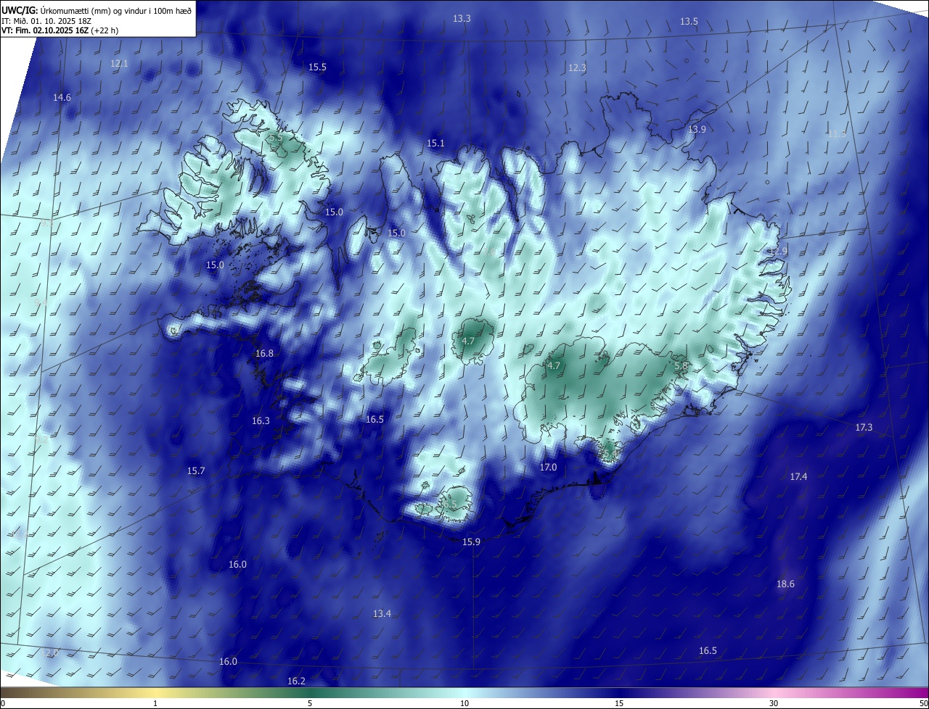
Task: Click the color scale tick label "0"
Action: pyautogui.click(x=3, y=703)
